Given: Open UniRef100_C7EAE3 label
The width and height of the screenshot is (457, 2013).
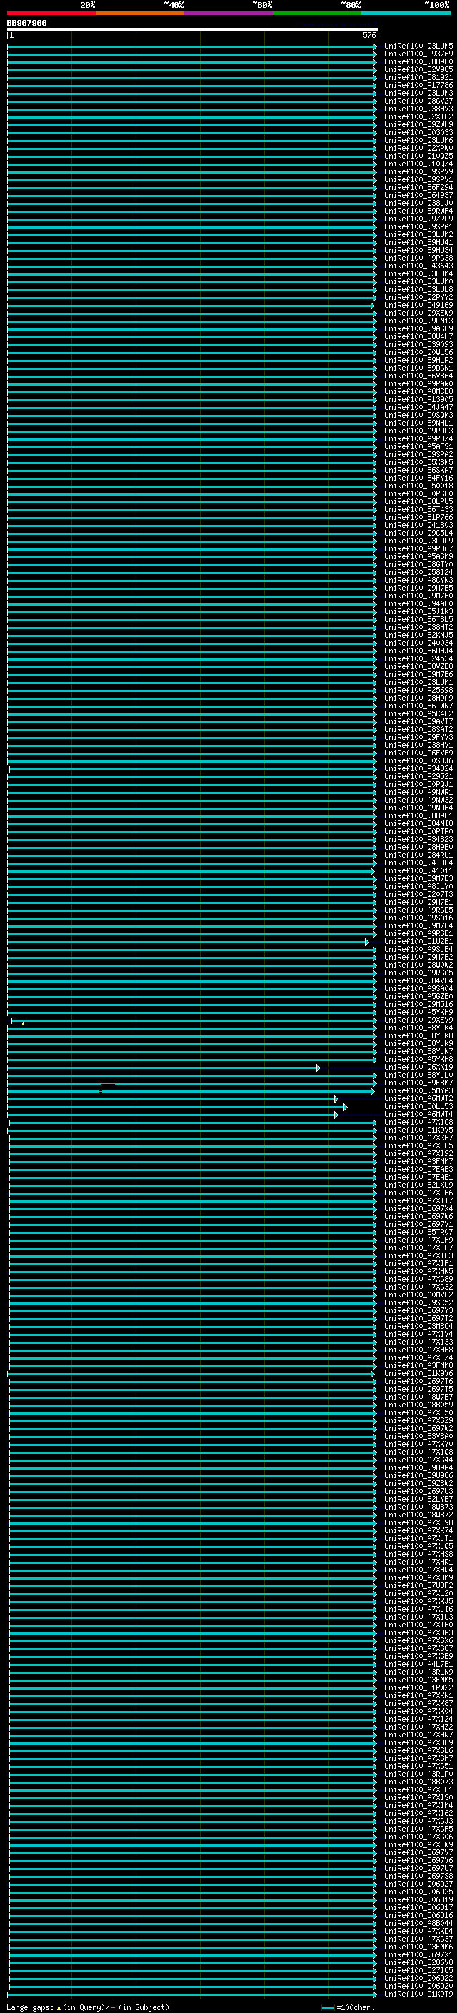Looking at the screenshot, I should (x=418, y=1169).
